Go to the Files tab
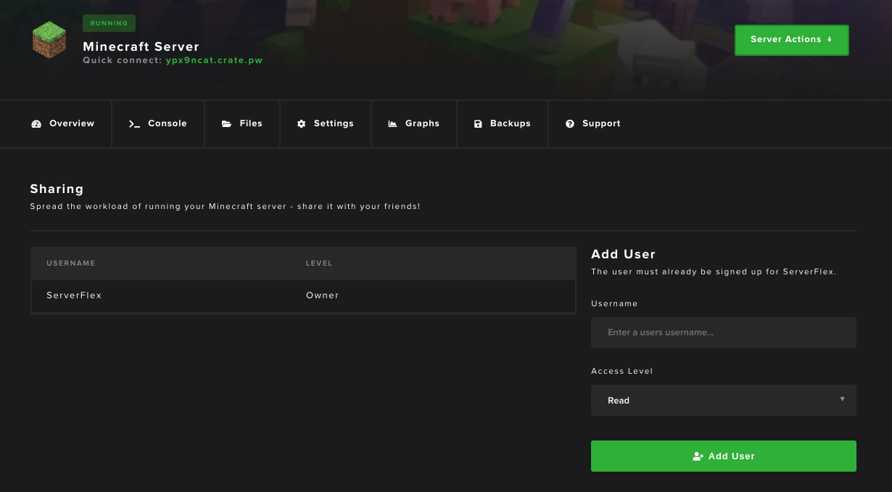The width and height of the screenshot is (892, 492). [242, 123]
